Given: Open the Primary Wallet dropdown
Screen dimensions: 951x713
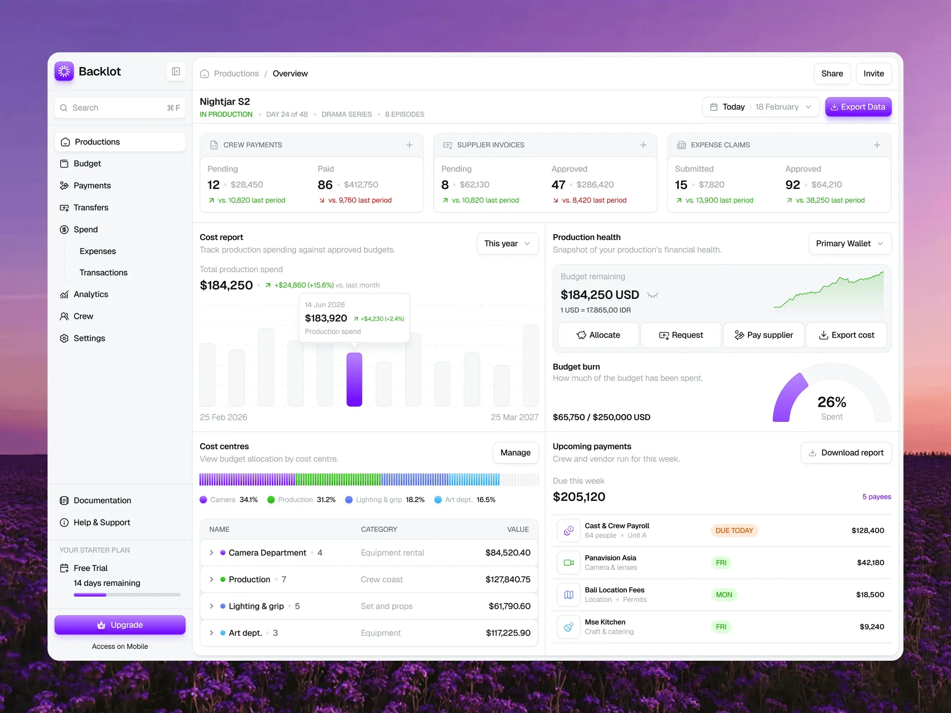Looking at the screenshot, I should coord(850,244).
